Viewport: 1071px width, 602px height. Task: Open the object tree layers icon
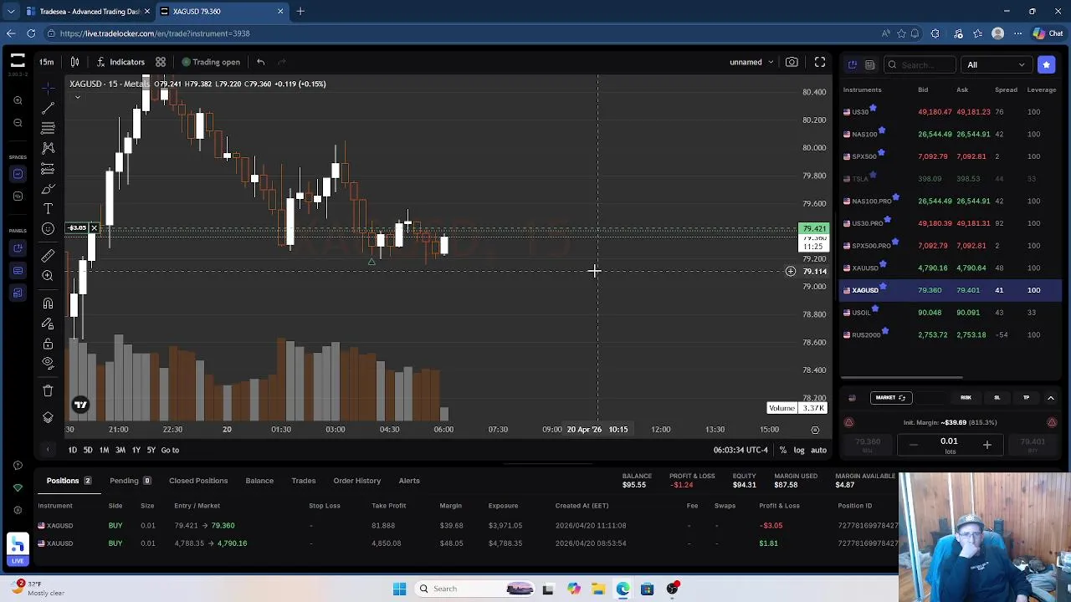pyautogui.click(x=48, y=417)
